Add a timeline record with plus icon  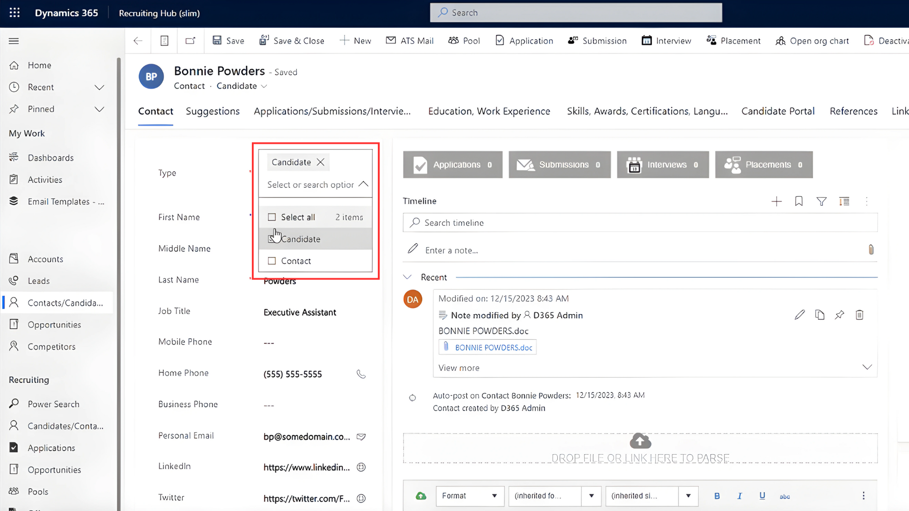pos(776,202)
